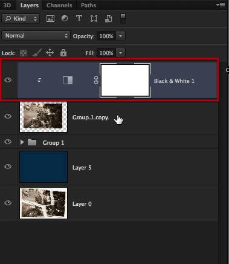229x264 pixels.
Task: Open the Opacity slider dropdown arrow
Action: click(x=120, y=36)
